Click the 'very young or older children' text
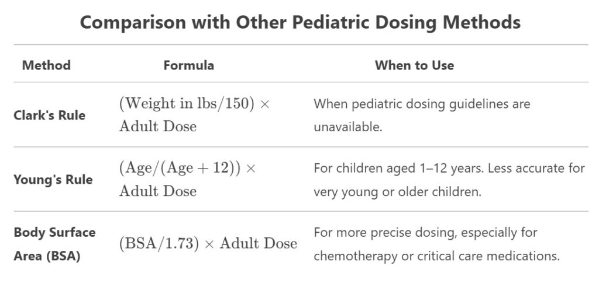The height and width of the screenshot is (301, 599). pos(397,191)
